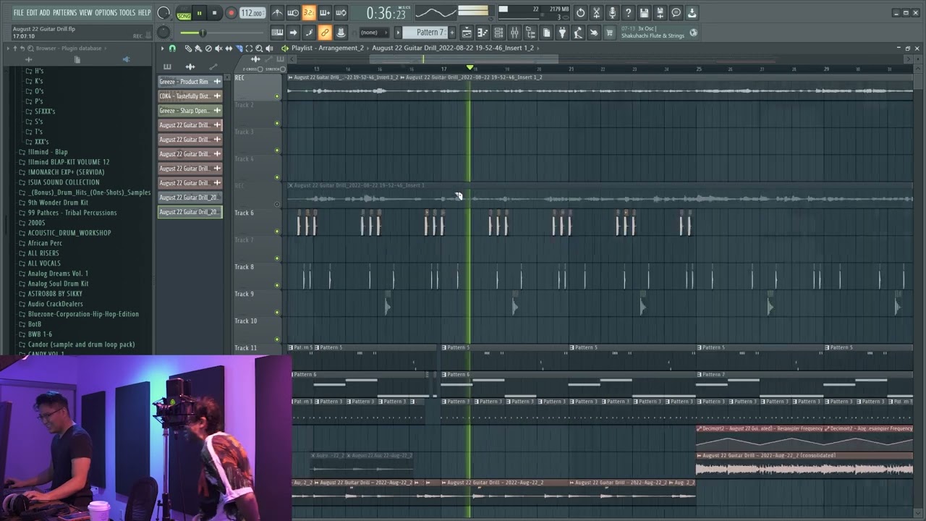Image resolution: width=926 pixels, height=521 pixels.
Task: Click the red record button
Action: [231, 13]
